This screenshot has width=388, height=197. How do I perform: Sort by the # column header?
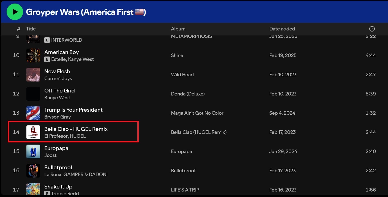click(19, 29)
